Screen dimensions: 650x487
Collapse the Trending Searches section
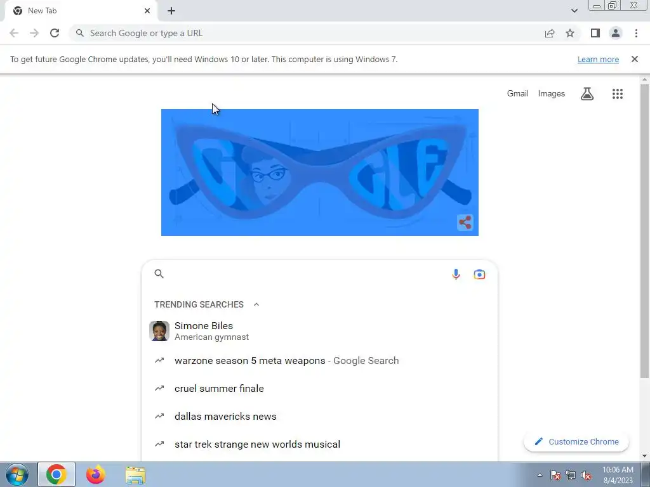[256, 304]
